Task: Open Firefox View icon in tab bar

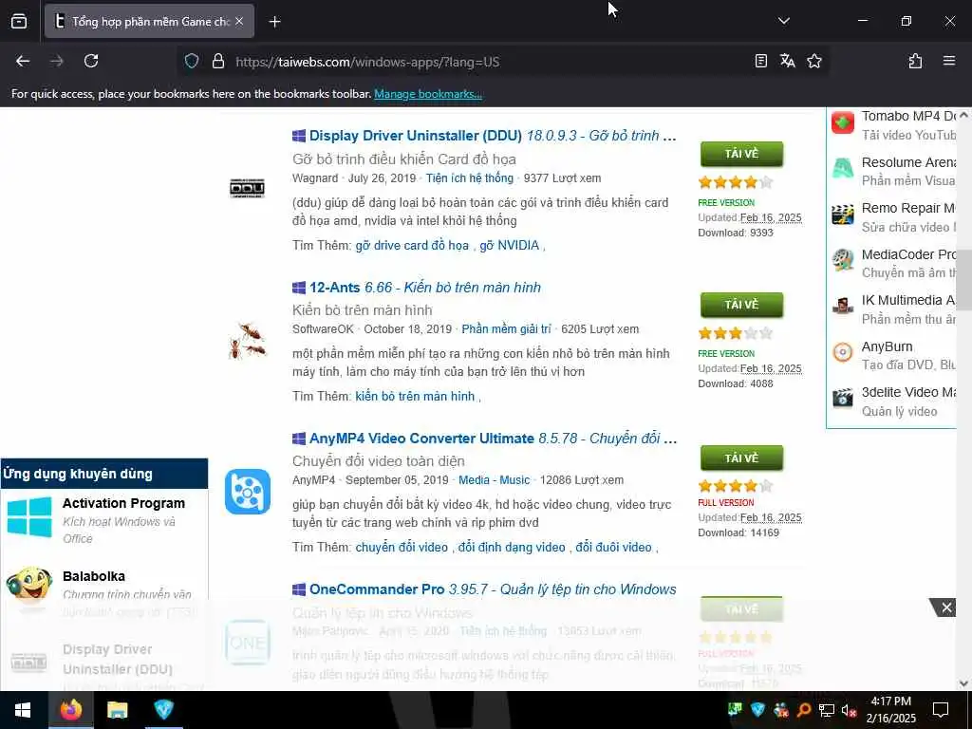Action: coord(19,22)
